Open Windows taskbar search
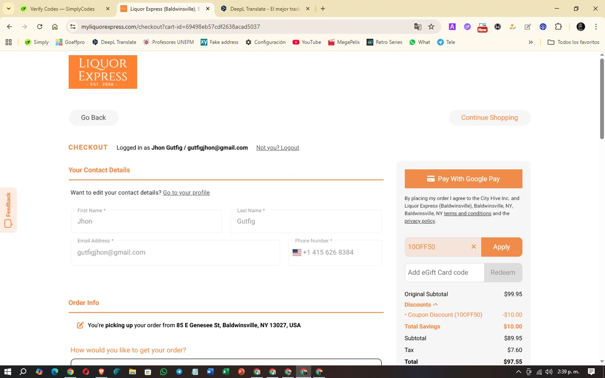 coord(23,372)
